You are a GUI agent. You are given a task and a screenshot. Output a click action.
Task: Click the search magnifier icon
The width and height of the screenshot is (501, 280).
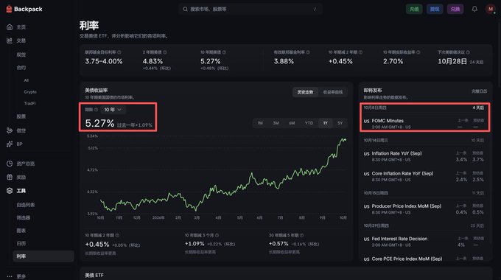point(185,9)
